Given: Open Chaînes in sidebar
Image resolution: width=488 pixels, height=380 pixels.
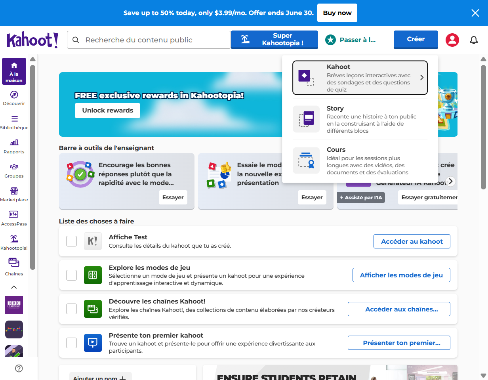Looking at the screenshot, I should [x=14, y=267].
